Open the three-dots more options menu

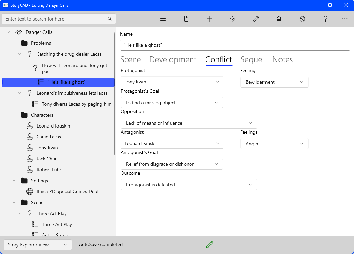[345, 19]
